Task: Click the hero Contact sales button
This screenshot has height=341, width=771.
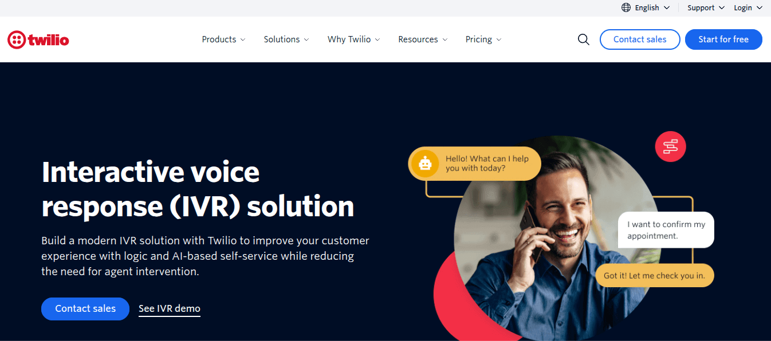Action: pos(85,308)
